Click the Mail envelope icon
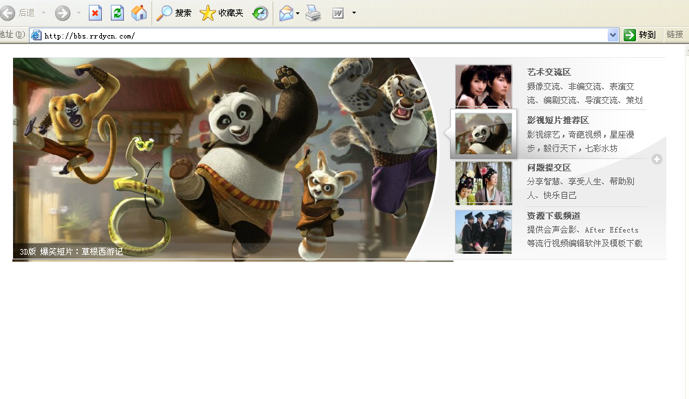Viewport: 689px width, 399px height. point(286,13)
